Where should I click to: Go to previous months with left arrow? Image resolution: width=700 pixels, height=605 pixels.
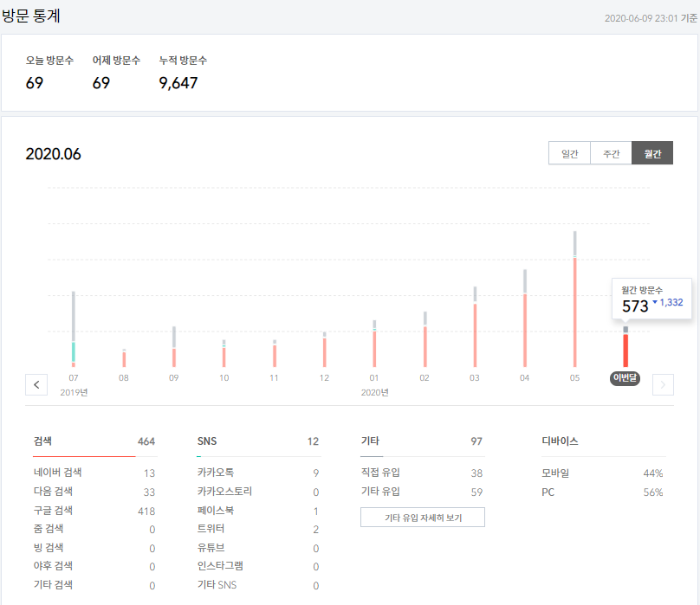click(36, 384)
